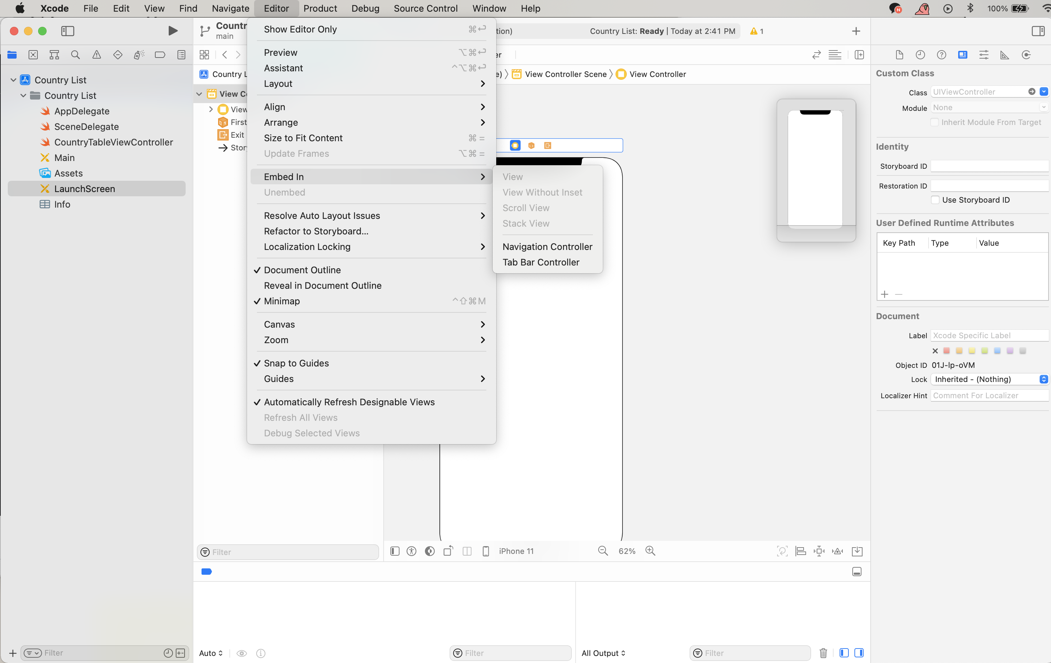Collapse the View Controller Scene outline
The image size is (1051, 663).
click(x=199, y=94)
